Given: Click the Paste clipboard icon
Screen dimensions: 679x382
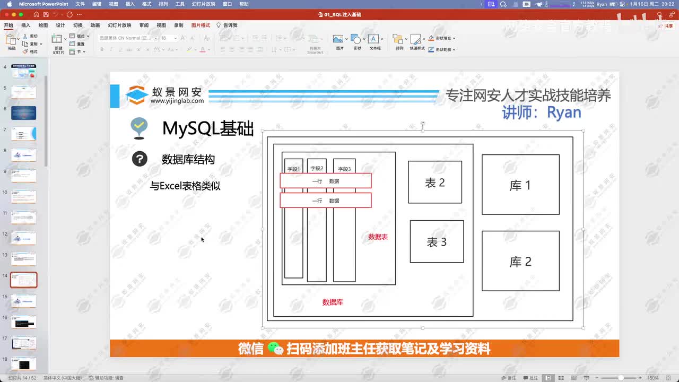Looking at the screenshot, I should pos(11,39).
